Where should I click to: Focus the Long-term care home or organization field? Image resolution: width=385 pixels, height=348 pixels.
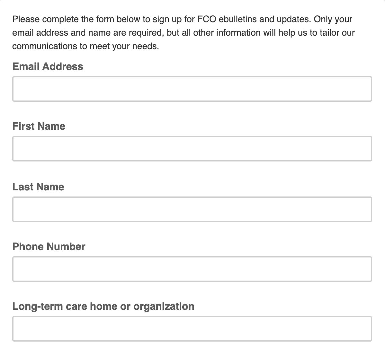192,329
